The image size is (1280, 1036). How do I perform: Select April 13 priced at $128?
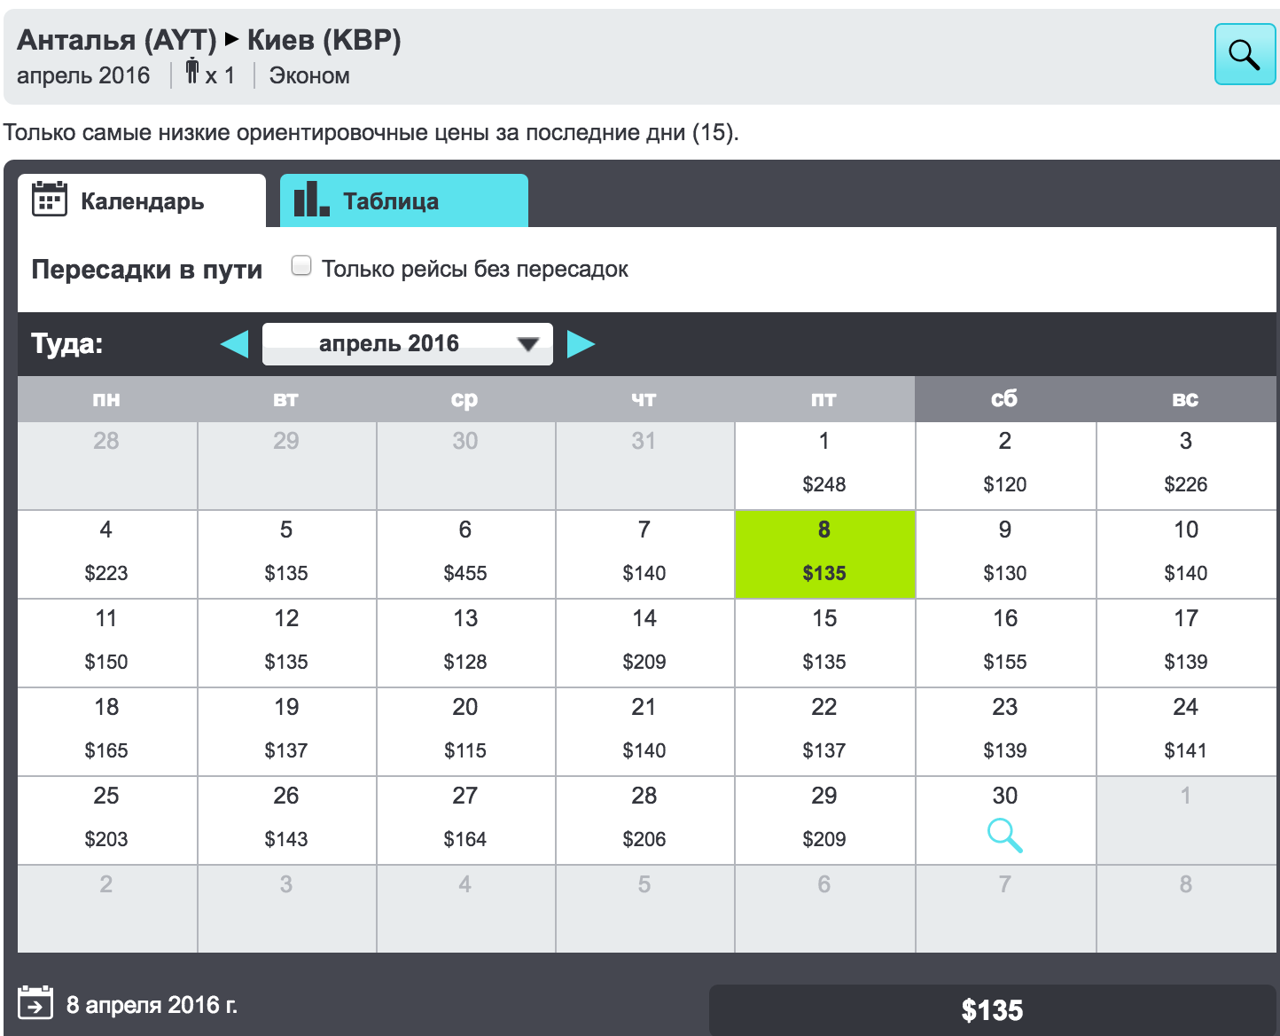(465, 642)
